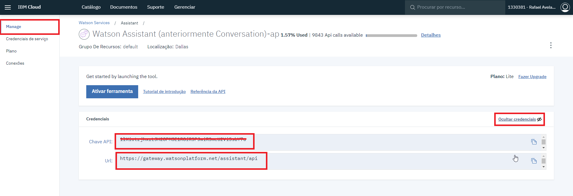Click the Url field up scroll arrow
This screenshot has width=573, height=196.
click(543, 156)
